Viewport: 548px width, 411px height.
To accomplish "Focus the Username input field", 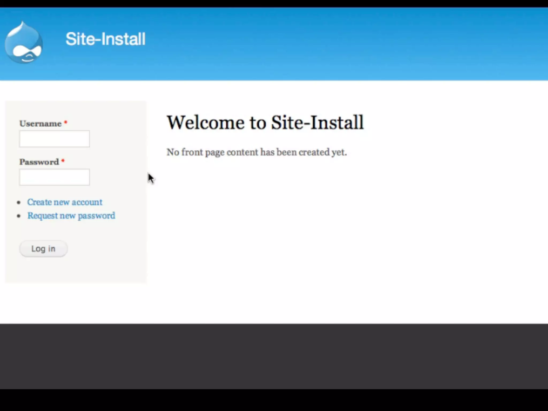I will pyautogui.click(x=54, y=139).
